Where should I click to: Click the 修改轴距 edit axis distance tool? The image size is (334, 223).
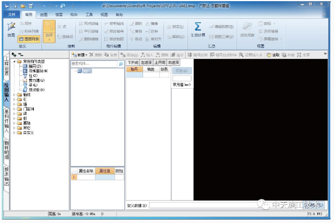coord(114,39)
